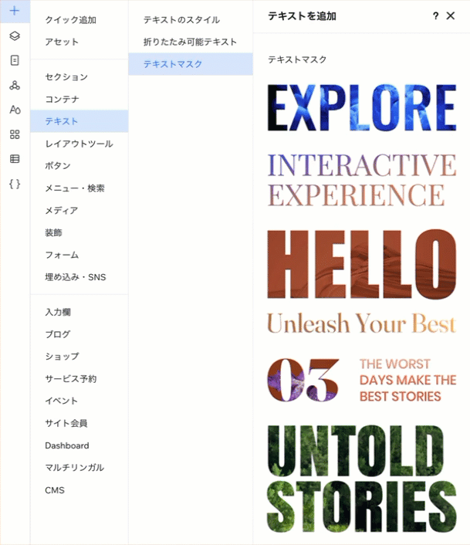
Task: Add the INTERACTIVE EXPERIENCE text mask
Action: 361,181
